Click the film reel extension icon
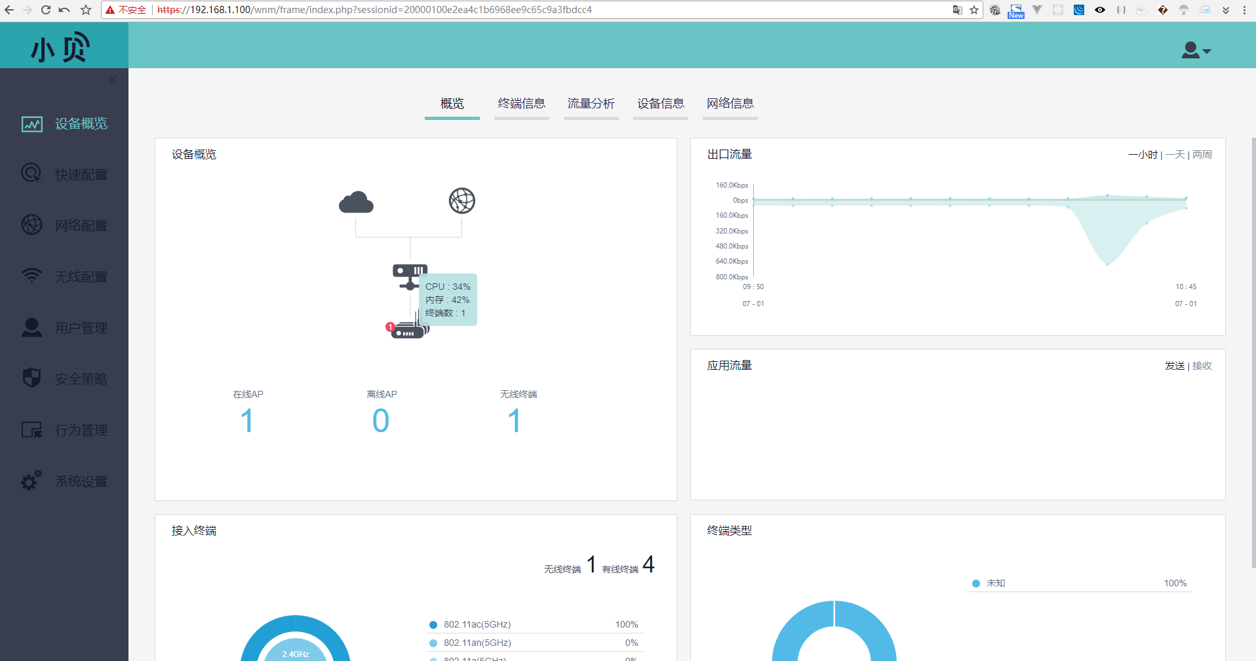The height and width of the screenshot is (661, 1256). (x=995, y=10)
